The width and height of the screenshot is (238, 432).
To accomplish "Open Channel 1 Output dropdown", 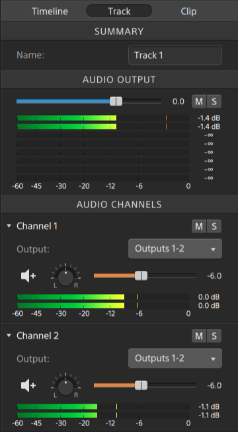I will tap(175, 249).
